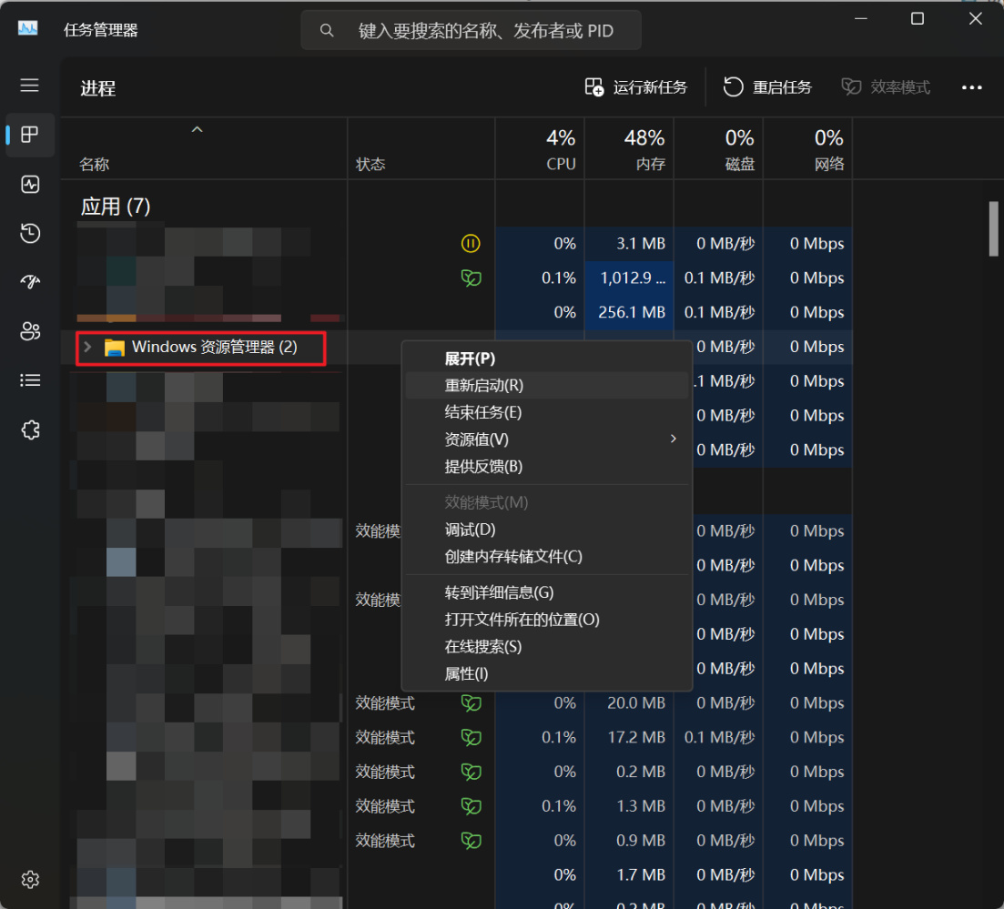Click the efficiency leaf icon on 17.2 MB row
Viewport: 1004px width, 909px height.
point(471,737)
